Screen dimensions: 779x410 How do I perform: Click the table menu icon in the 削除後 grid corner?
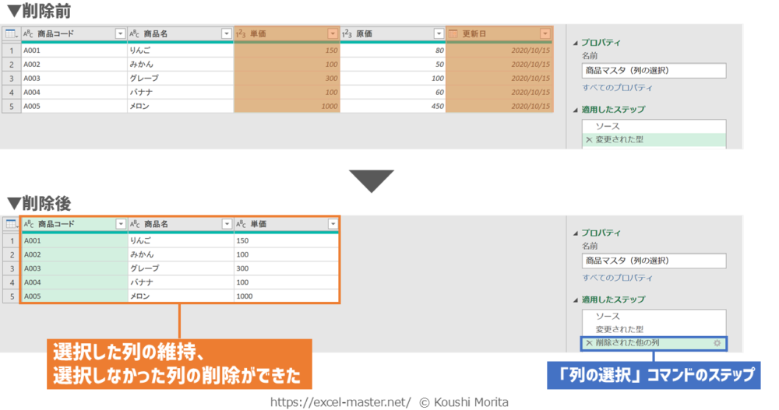click(11, 224)
